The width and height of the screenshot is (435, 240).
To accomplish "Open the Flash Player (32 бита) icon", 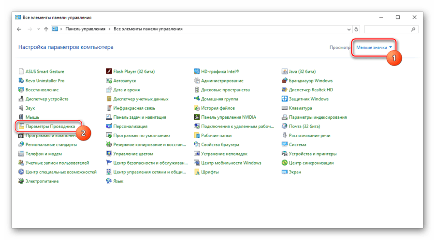I will pos(109,71).
